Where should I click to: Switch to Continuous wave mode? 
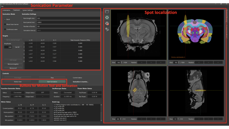point(5,29)
